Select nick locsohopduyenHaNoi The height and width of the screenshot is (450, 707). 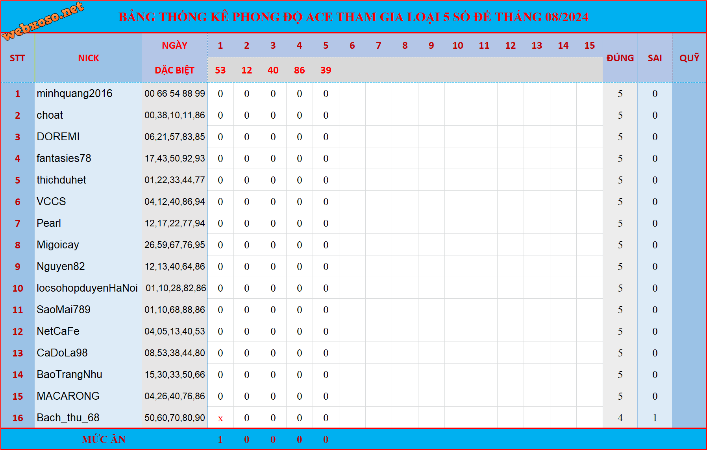click(87, 288)
